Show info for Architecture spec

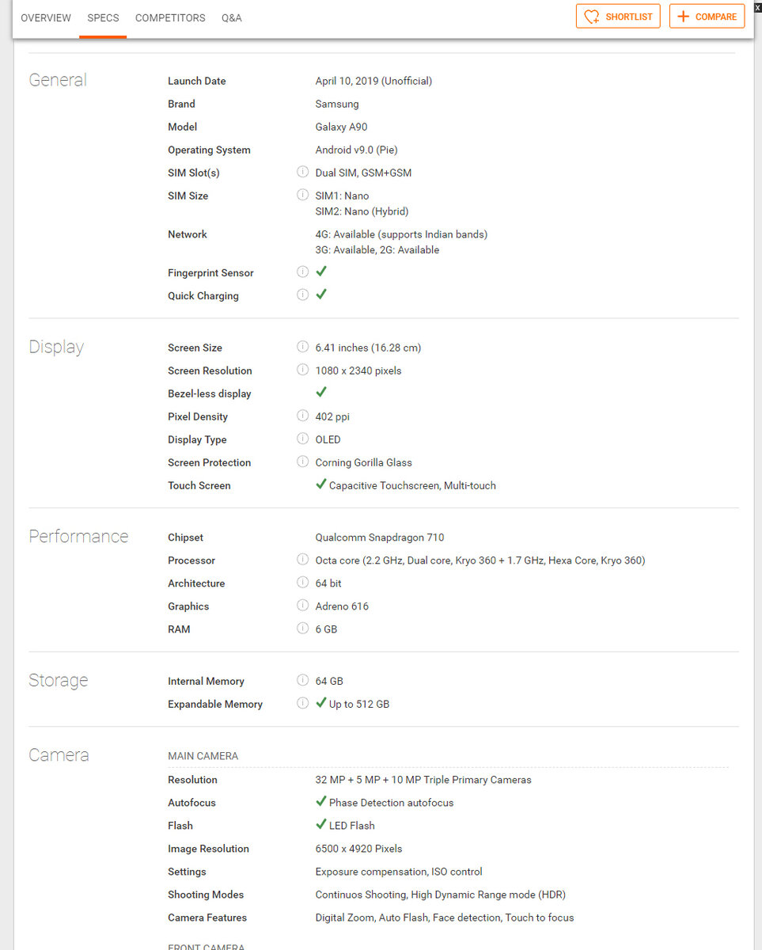coord(302,583)
